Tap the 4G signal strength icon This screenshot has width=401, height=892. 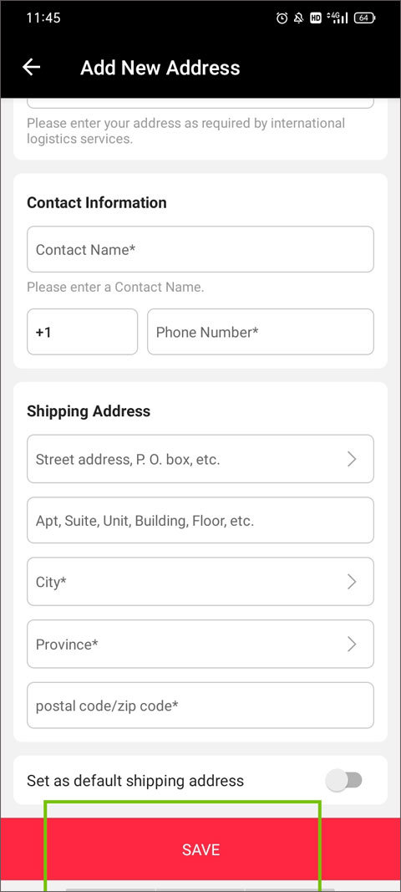[338, 18]
